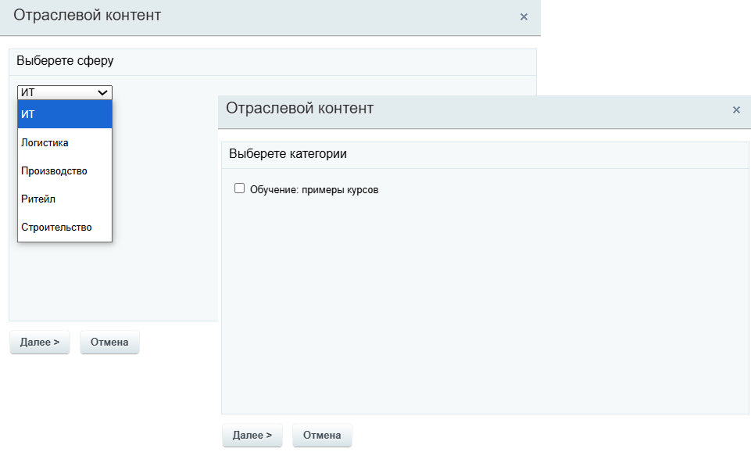Pick Ритейл in the sphere list

coord(65,199)
